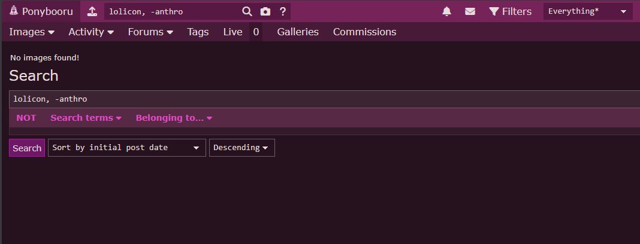This screenshot has width=640, height=244.
Task: Expand the Search terms dropdown
Action: click(x=86, y=118)
